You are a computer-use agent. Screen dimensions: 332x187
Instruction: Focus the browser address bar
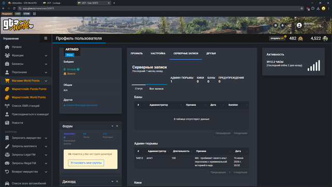click(x=159, y=8)
